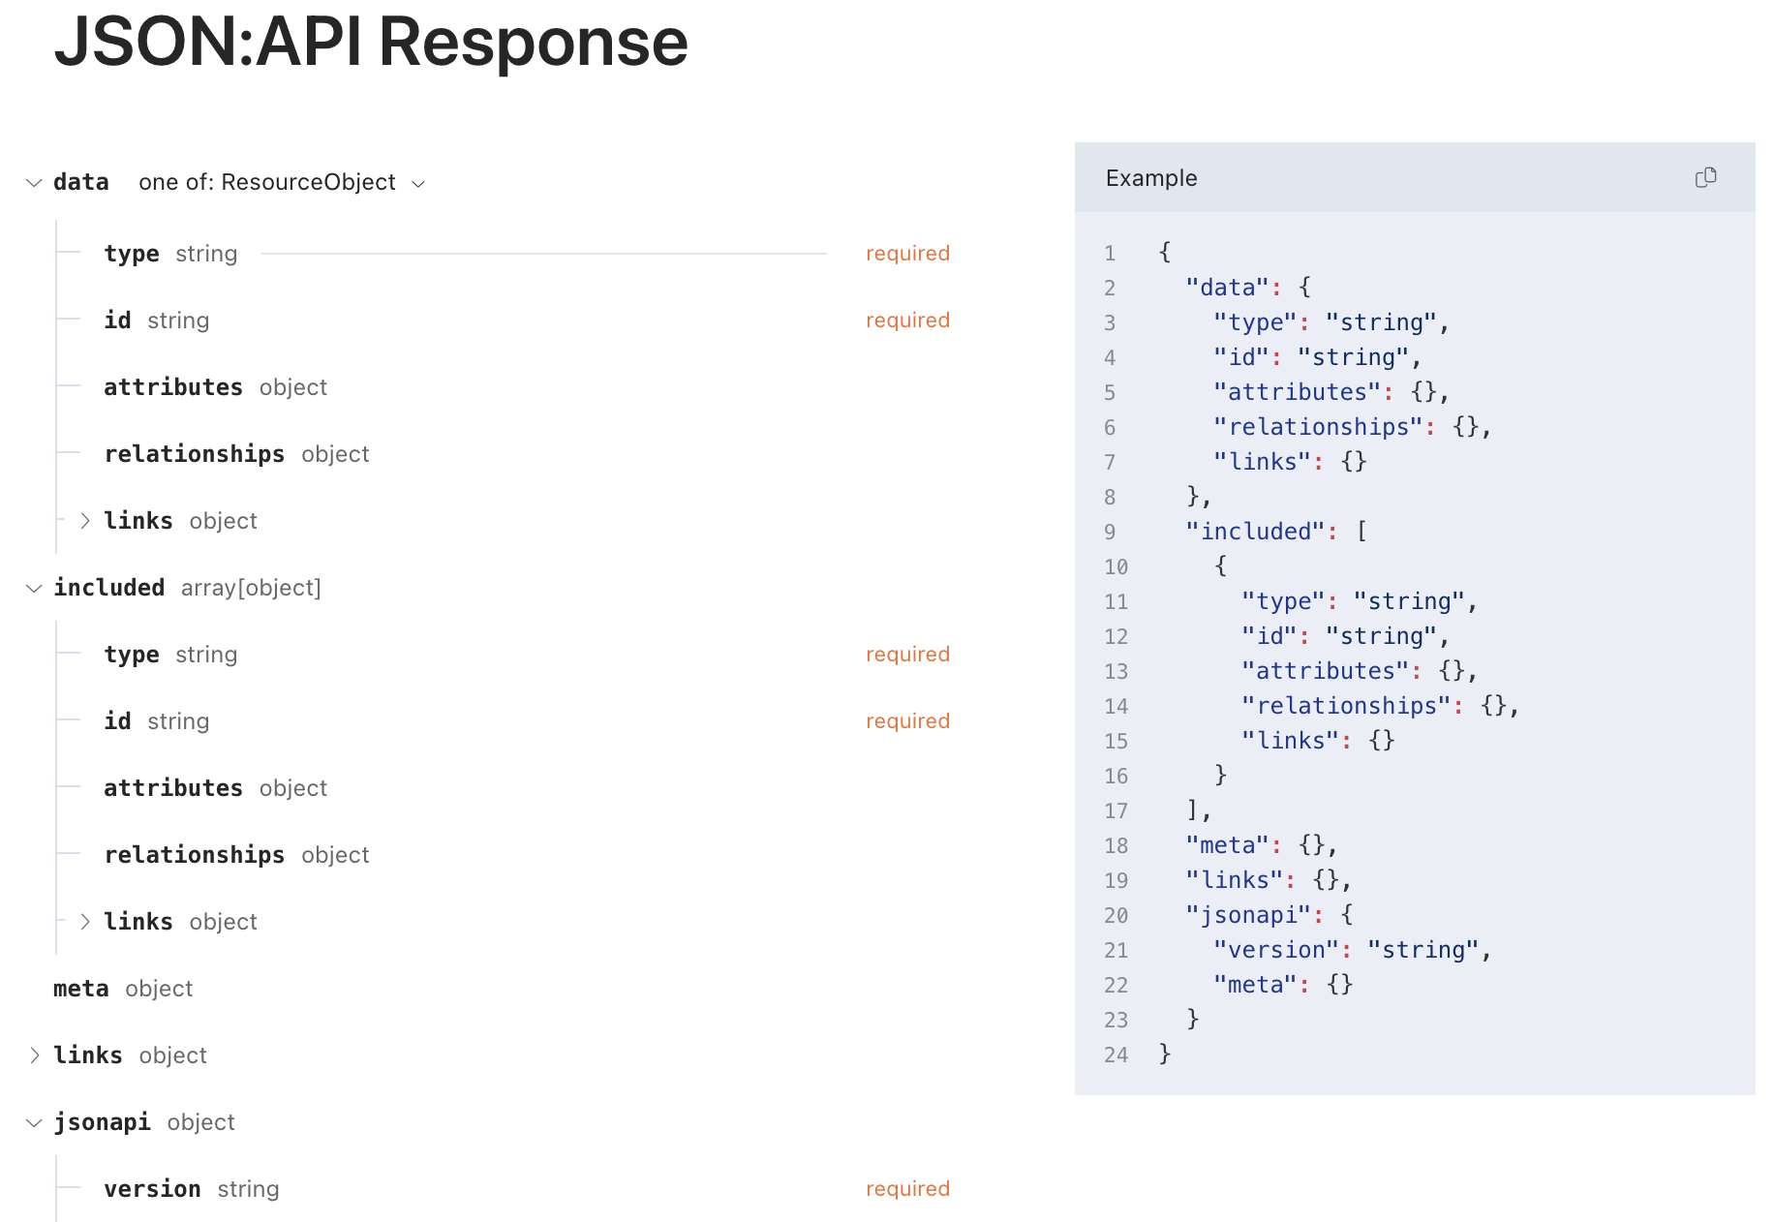Click line number 24 in example
This screenshot has height=1222, width=1774.
[x=1116, y=1054]
